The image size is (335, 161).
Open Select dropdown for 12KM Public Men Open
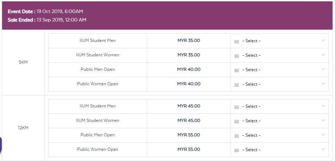[280, 135]
